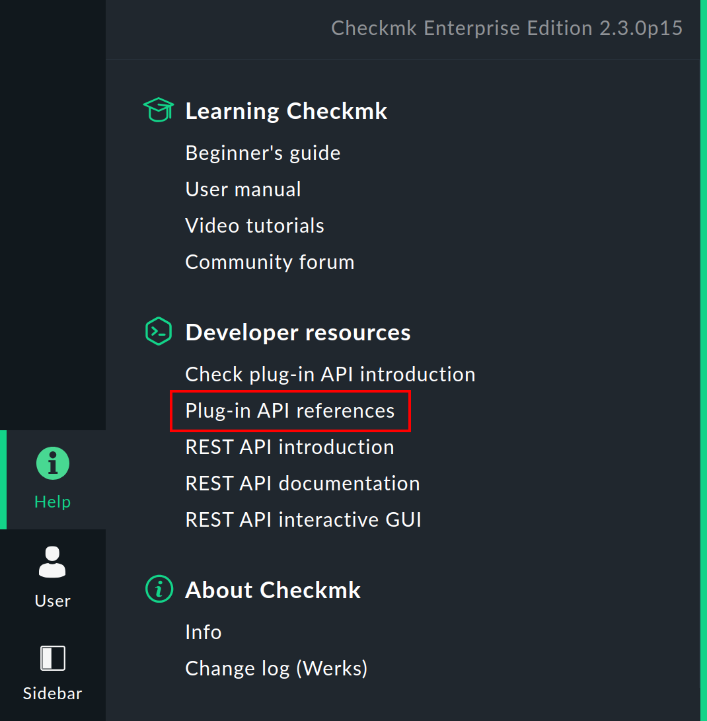Click the About Checkmk info icon
The image size is (707, 721).
(159, 589)
